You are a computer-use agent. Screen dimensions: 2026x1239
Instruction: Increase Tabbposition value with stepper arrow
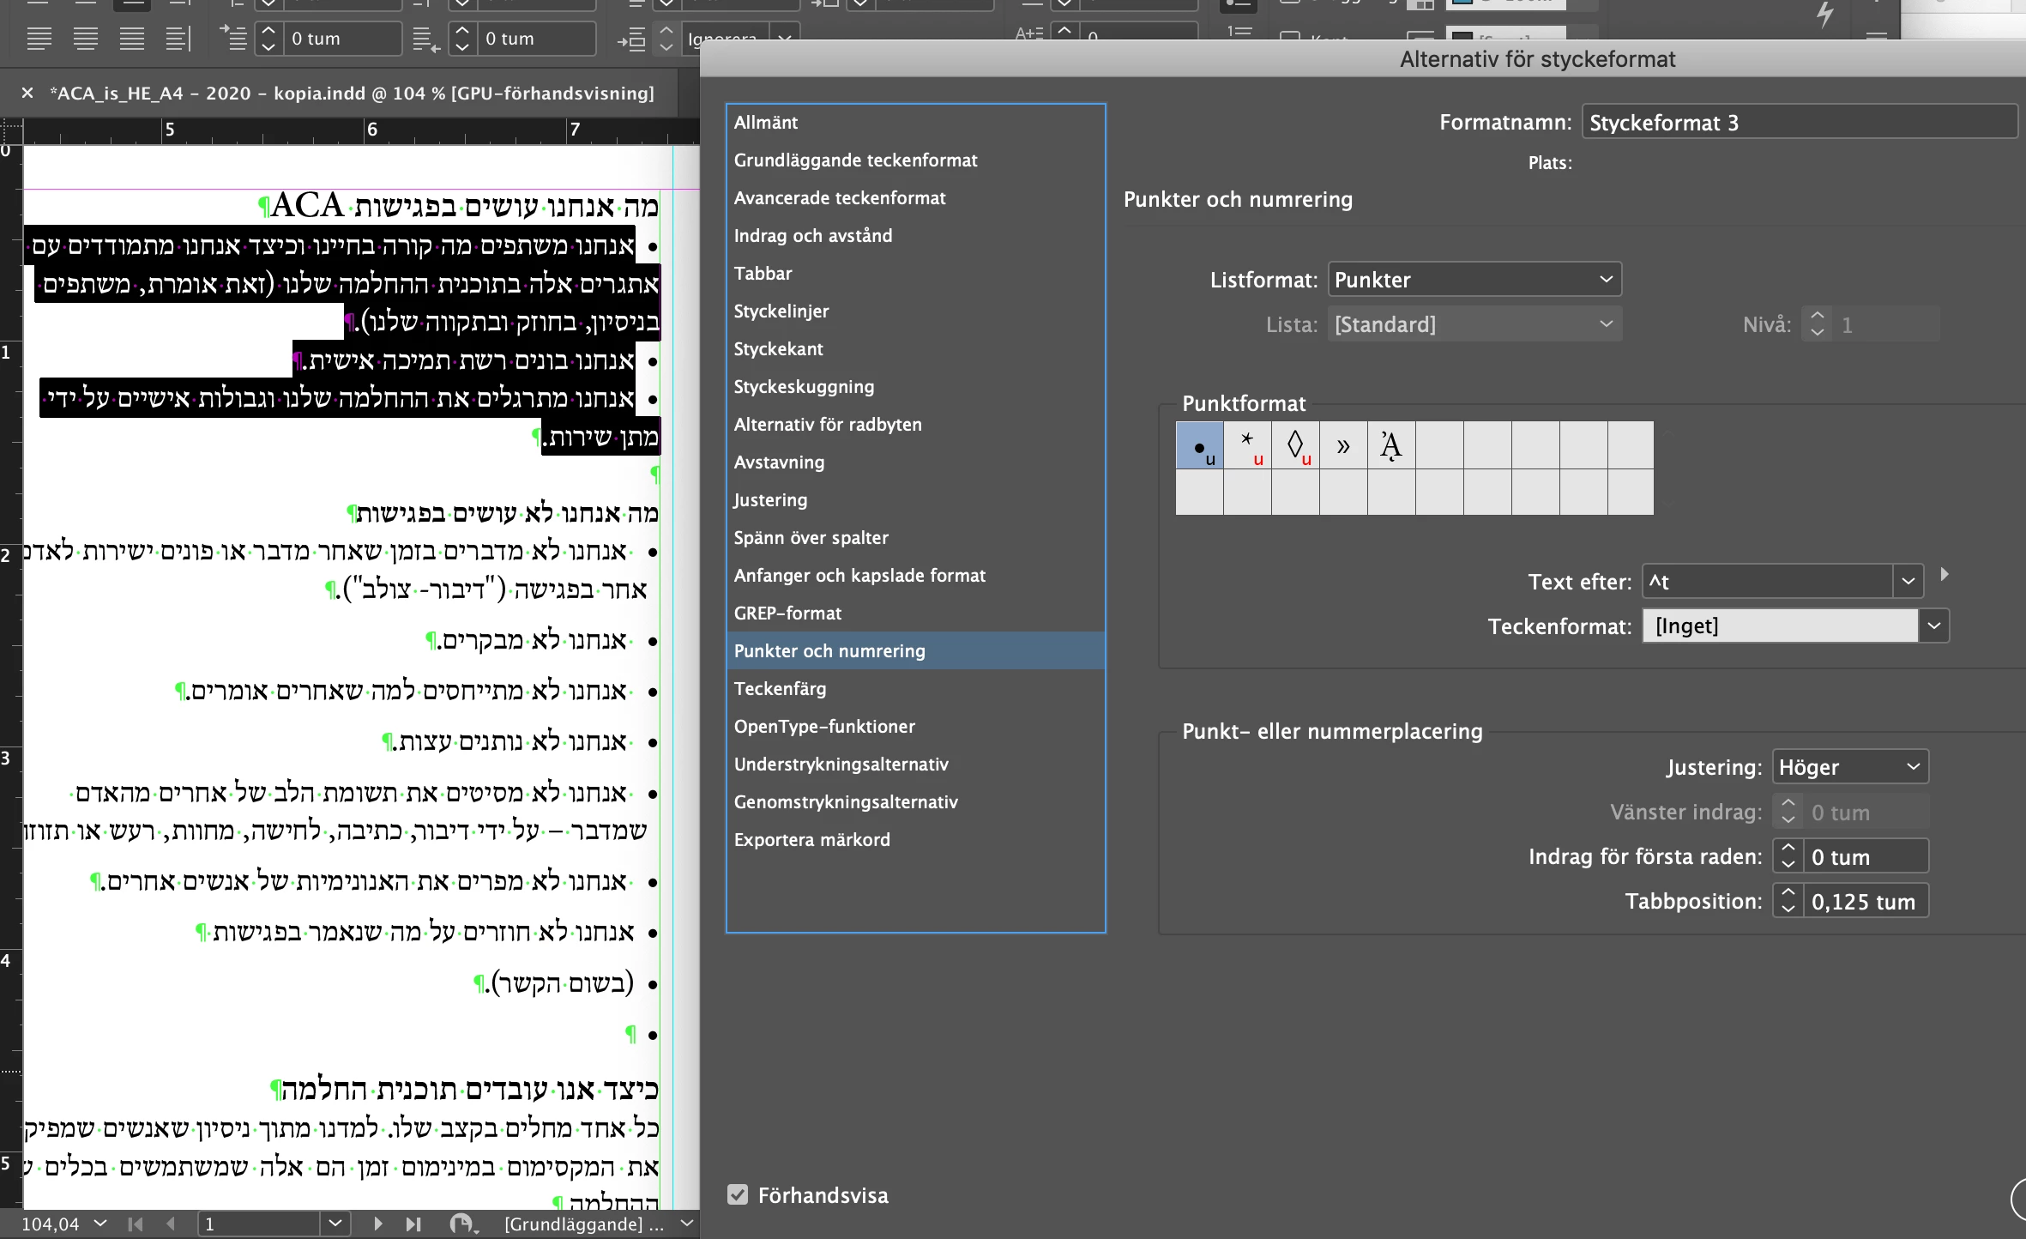(x=1788, y=893)
